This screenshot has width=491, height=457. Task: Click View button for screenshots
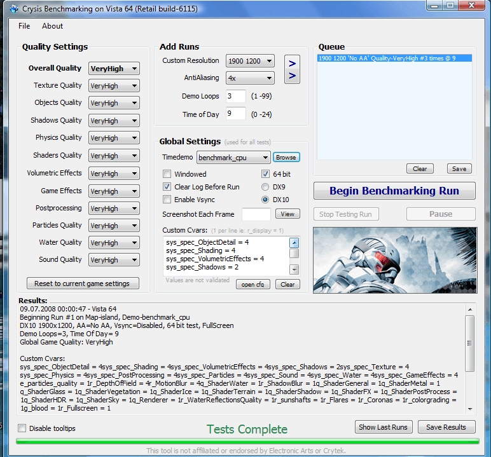(x=287, y=214)
